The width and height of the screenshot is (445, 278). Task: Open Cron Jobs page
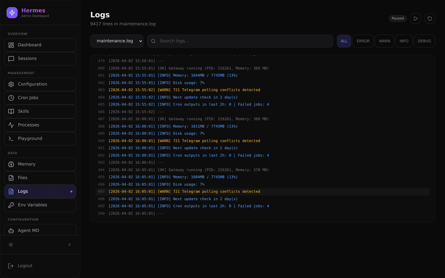point(40,98)
